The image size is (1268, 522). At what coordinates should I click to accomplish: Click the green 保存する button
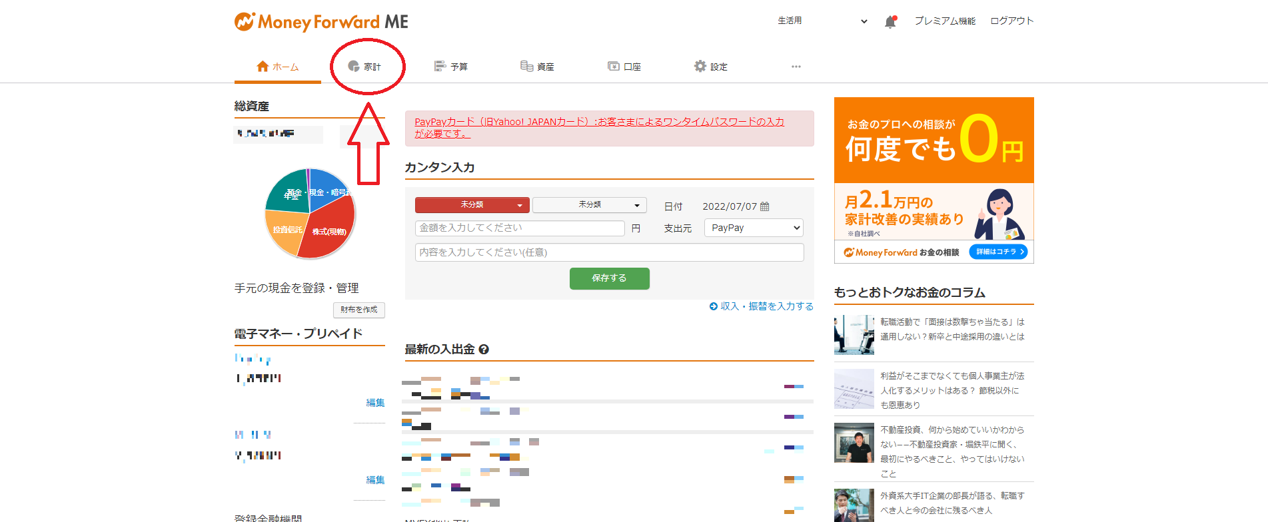coord(610,278)
